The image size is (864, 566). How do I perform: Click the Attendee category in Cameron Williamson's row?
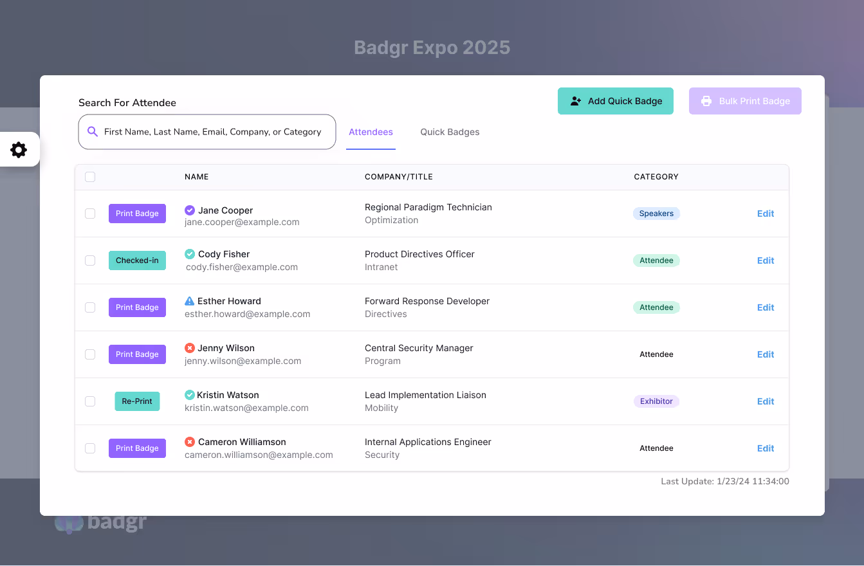coord(656,448)
